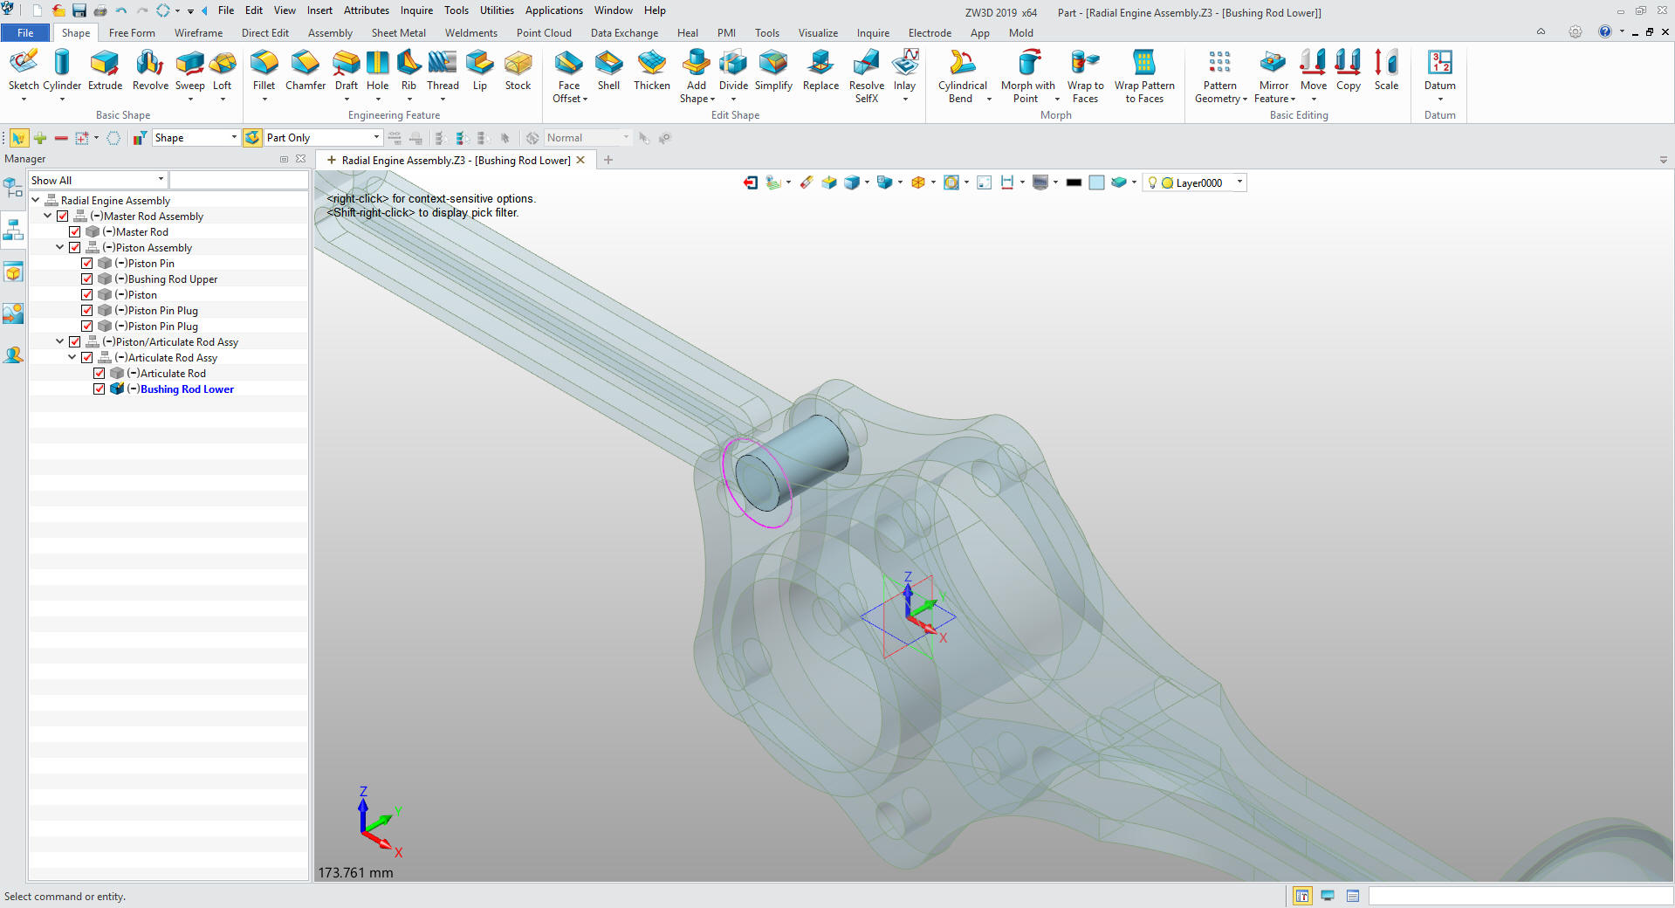
Task: Open the Part Only filter dropdown
Action: click(x=376, y=138)
